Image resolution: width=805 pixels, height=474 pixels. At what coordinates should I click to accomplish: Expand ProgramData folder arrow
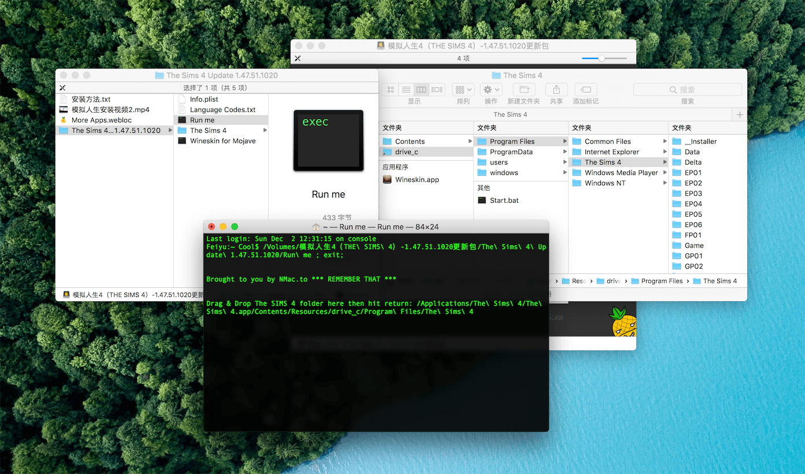click(x=565, y=152)
